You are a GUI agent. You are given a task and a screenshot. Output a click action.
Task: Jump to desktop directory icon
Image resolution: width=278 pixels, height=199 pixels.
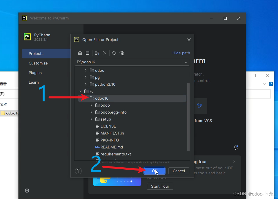point(88,53)
